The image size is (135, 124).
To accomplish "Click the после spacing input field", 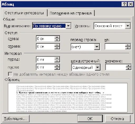I will [x=45, y=67].
